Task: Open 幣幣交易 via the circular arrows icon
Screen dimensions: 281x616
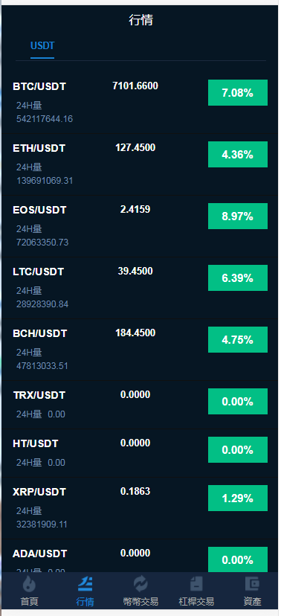Action: pos(140,584)
